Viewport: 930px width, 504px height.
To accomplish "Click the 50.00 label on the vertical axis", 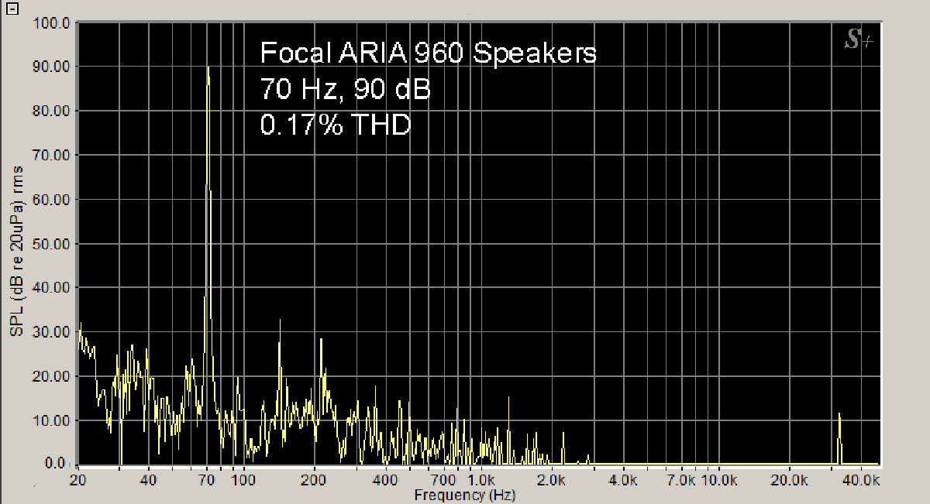I will click(x=53, y=244).
